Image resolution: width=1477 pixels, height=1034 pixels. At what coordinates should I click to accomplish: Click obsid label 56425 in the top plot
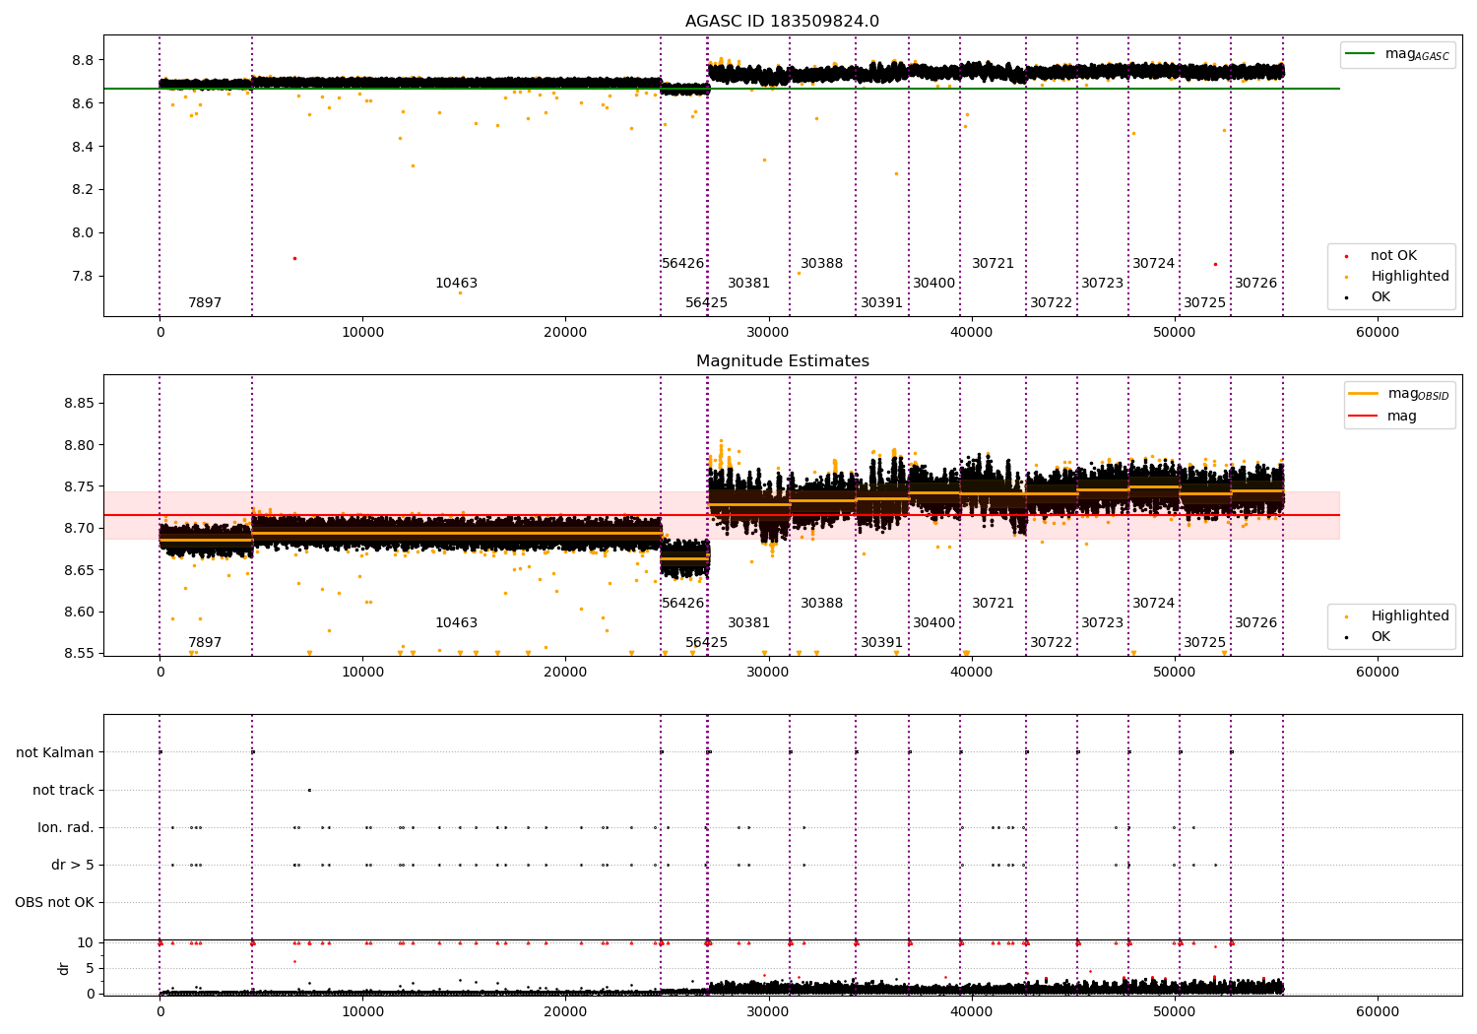(x=706, y=303)
